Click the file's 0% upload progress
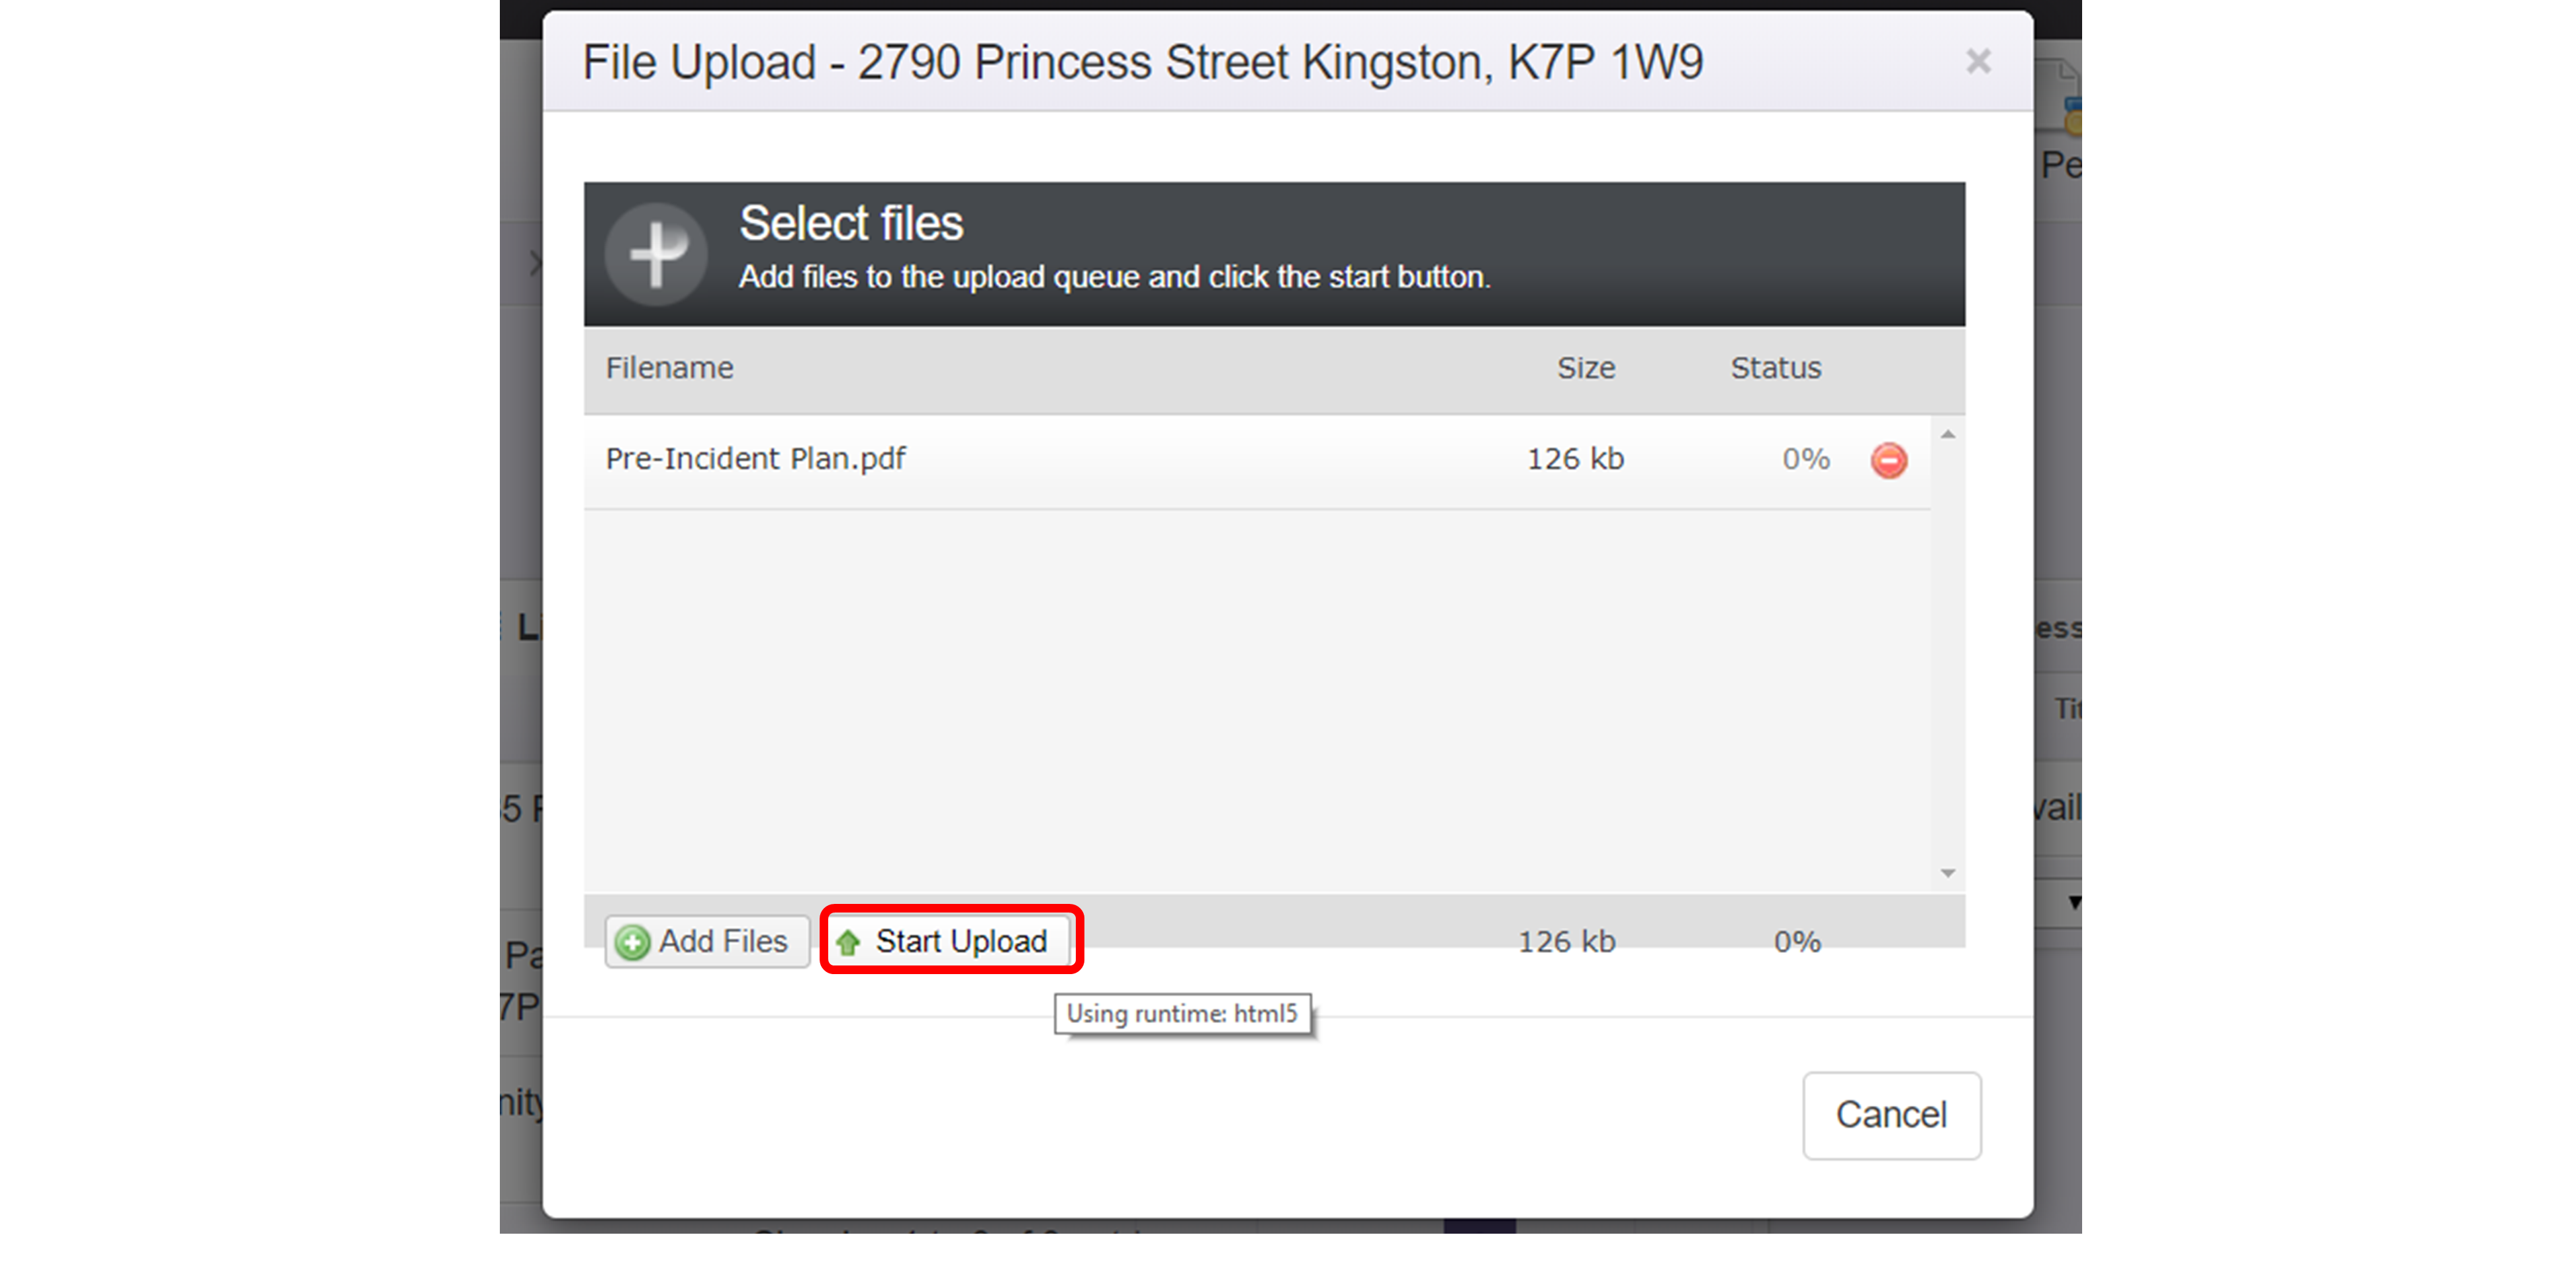Screen dimensions: 2576x1286 (1805, 459)
